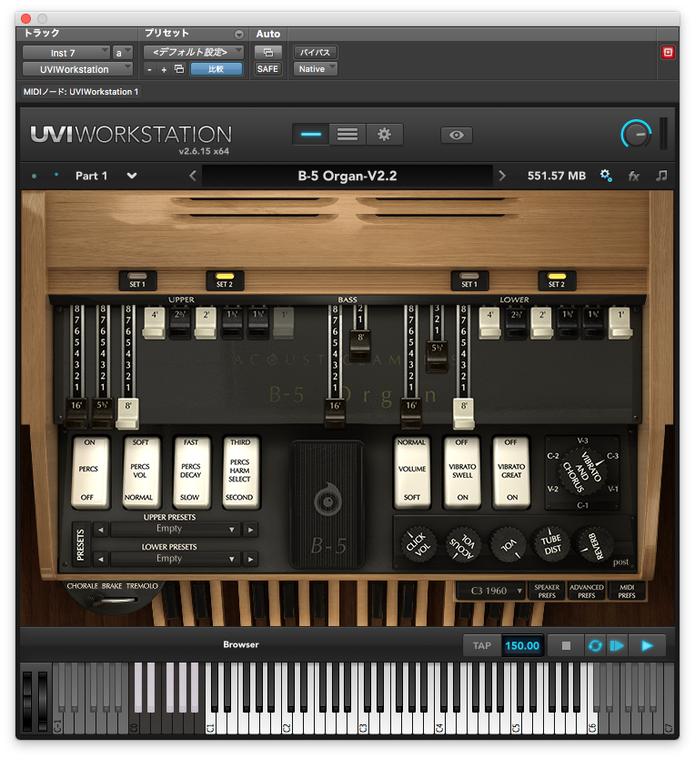Select previous lower preset arrow
The height and width of the screenshot is (759, 695).
click(x=100, y=559)
